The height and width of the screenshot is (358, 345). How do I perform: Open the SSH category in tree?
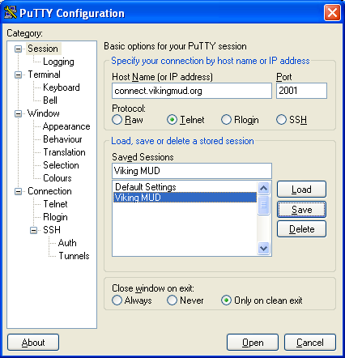[x=52, y=230]
